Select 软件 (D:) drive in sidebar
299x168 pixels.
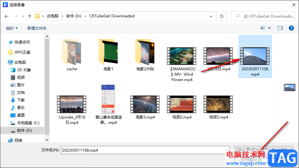tap(22, 130)
